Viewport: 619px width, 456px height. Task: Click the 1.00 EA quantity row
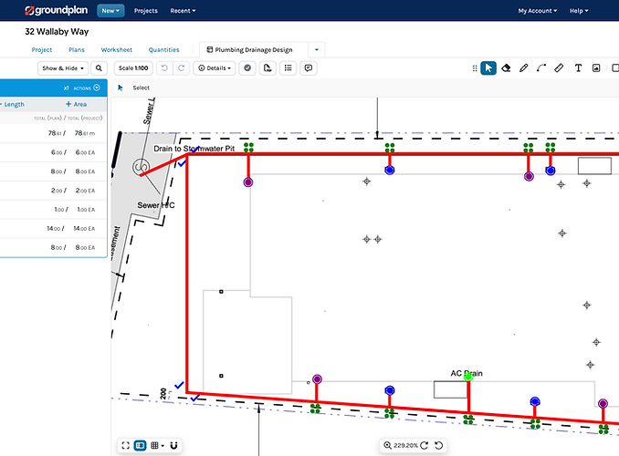point(53,210)
